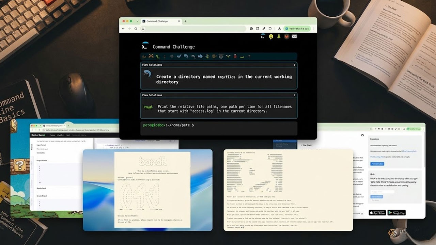Select the orange butterfly challenge icon
The height and width of the screenshot is (245, 436).
pos(151,56)
